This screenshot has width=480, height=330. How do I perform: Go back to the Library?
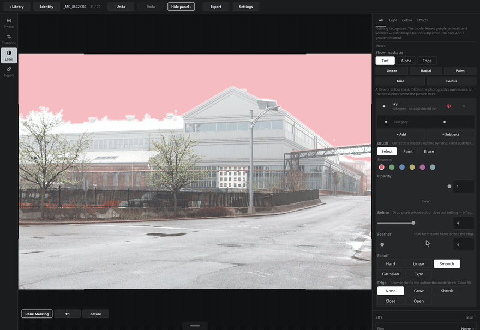[x=17, y=7]
